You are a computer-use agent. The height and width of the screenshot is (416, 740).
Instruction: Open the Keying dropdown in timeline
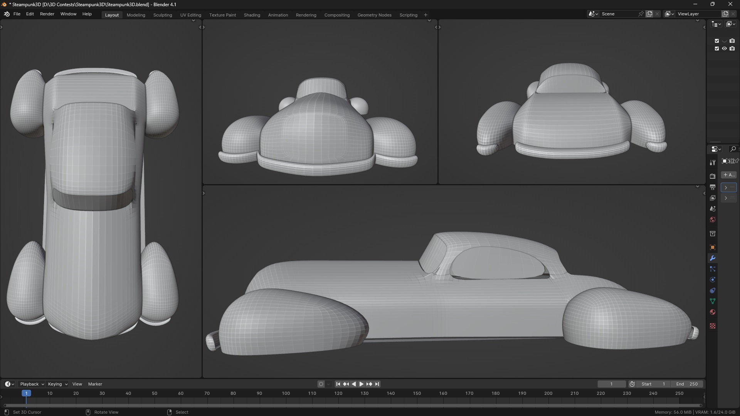coord(57,384)
